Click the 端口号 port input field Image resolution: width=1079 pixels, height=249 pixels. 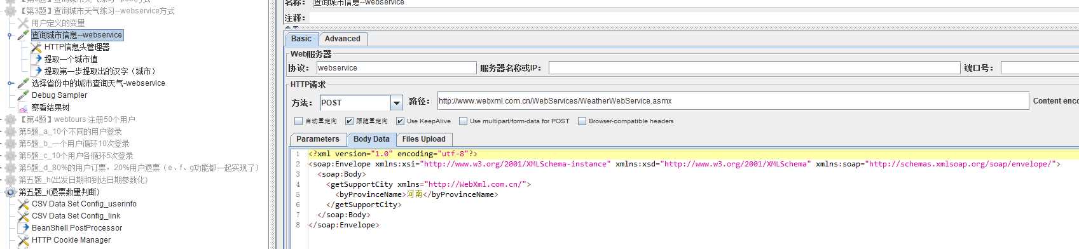coord(1040,68)
